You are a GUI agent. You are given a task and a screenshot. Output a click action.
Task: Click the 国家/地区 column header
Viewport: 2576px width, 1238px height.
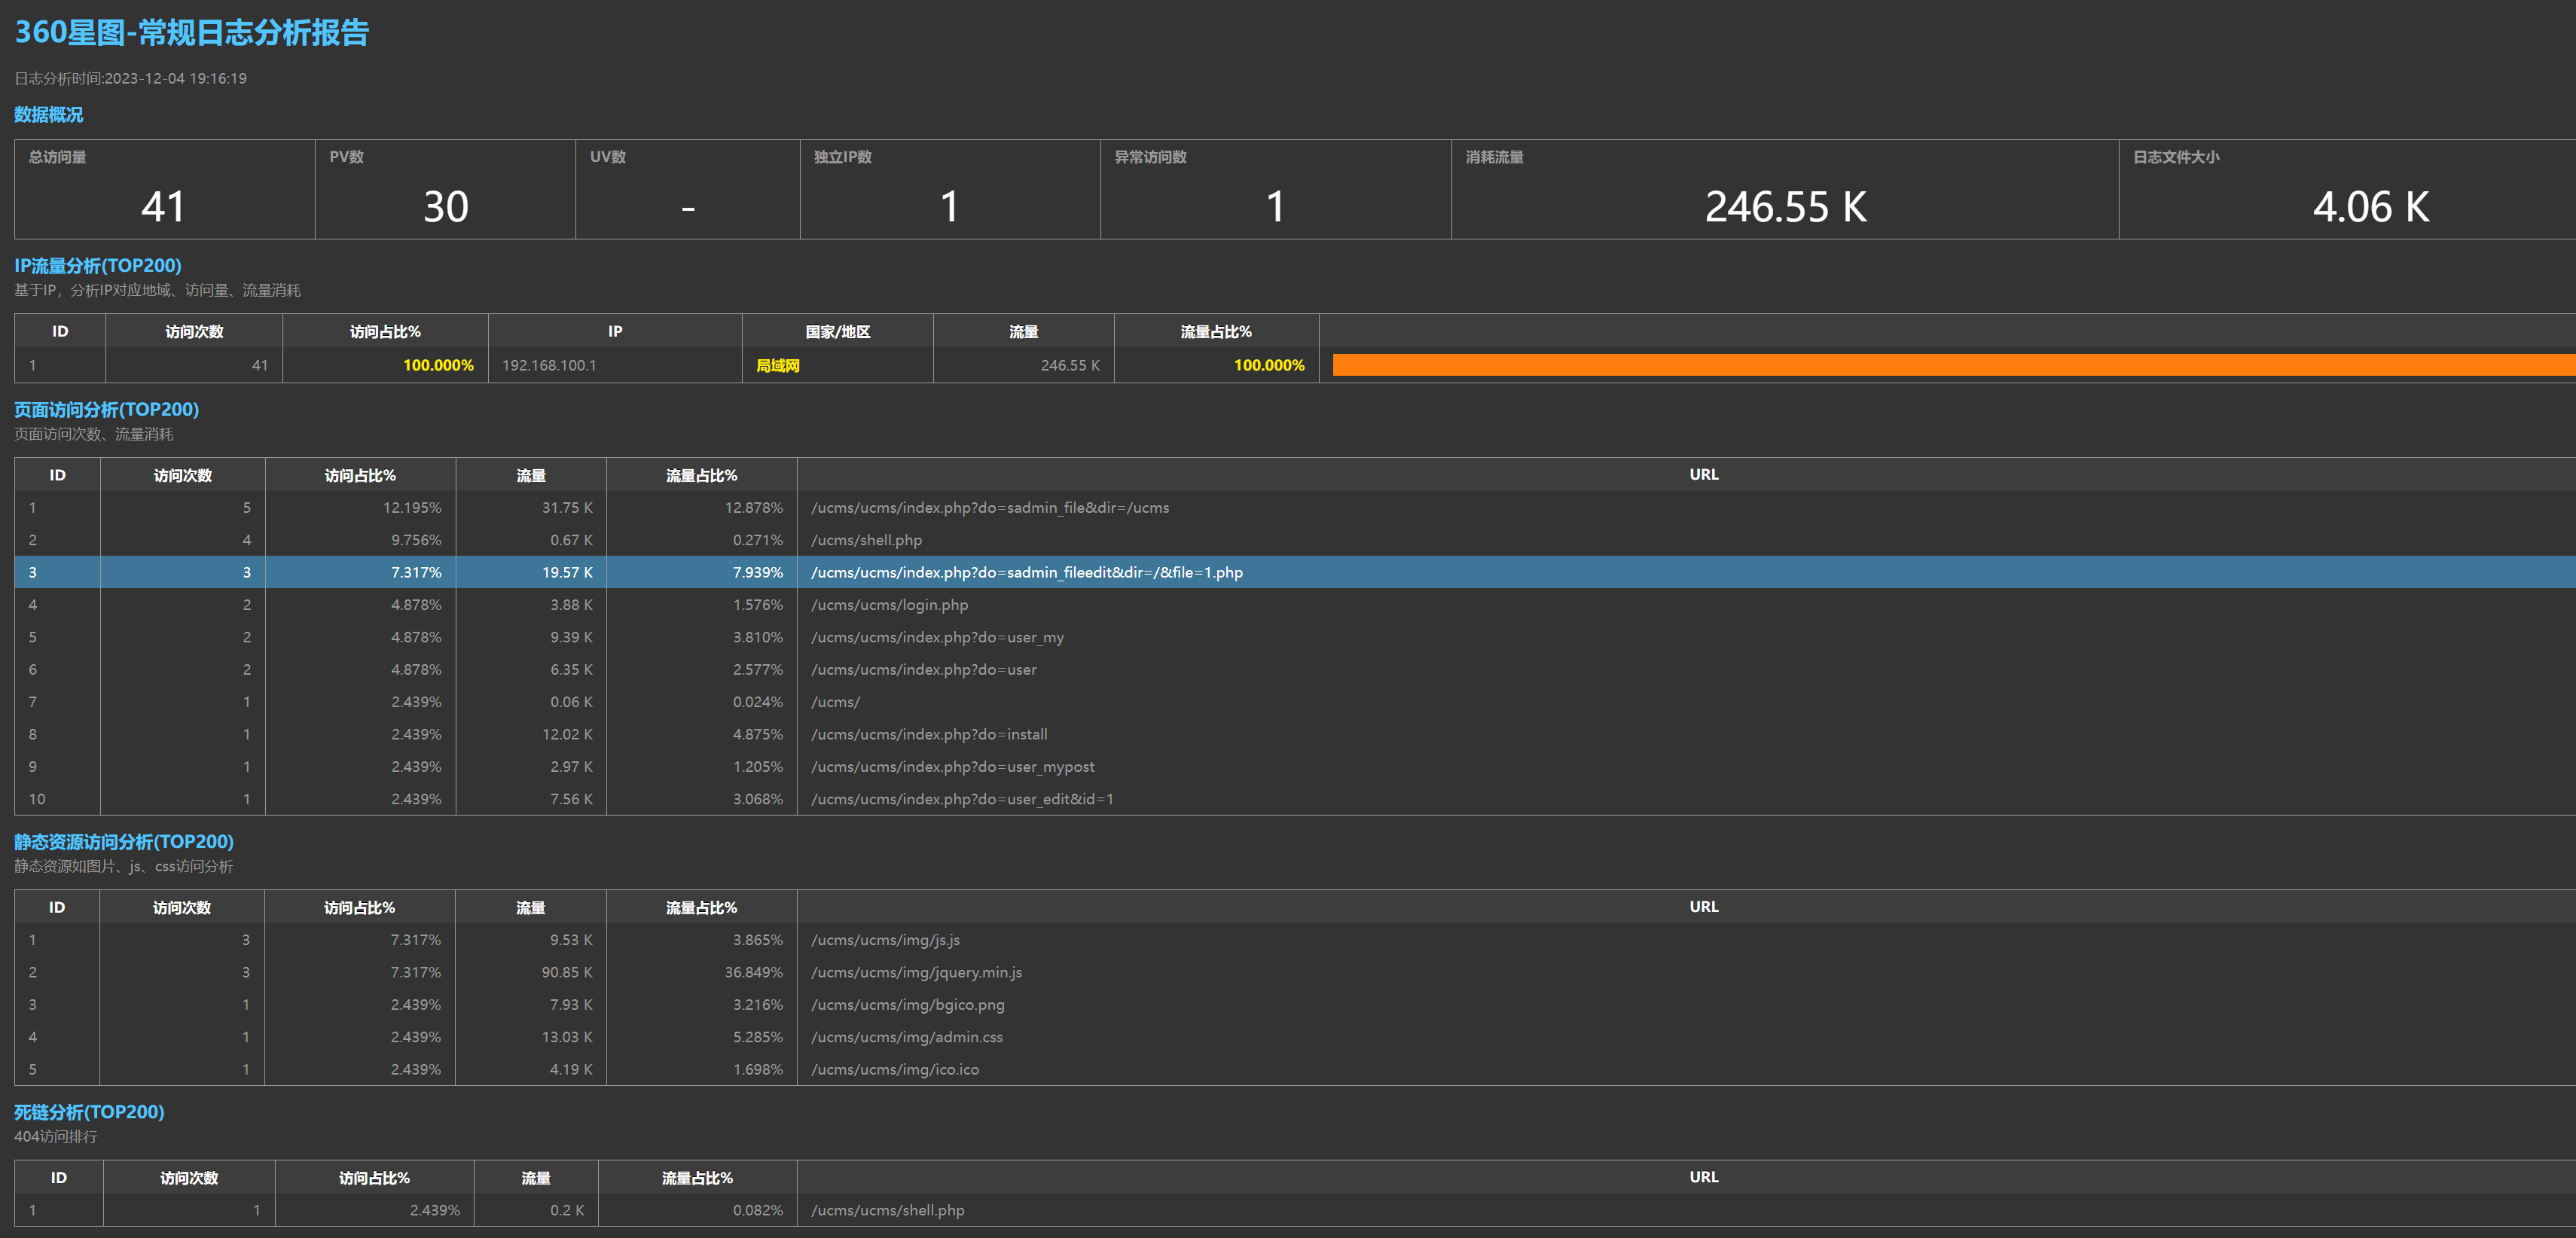(x=838, y=331)
